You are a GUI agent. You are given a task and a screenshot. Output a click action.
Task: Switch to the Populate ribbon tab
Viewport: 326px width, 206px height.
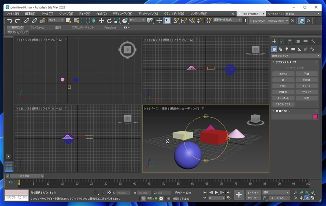click(x=110, y=27)
